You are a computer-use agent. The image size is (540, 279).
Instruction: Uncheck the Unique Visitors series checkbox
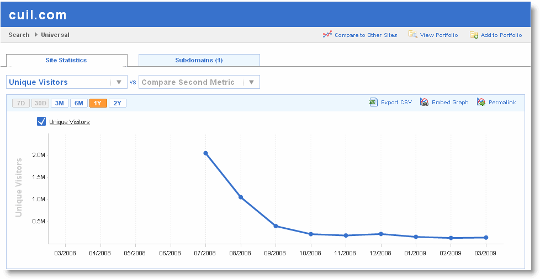tap(41, 121)
